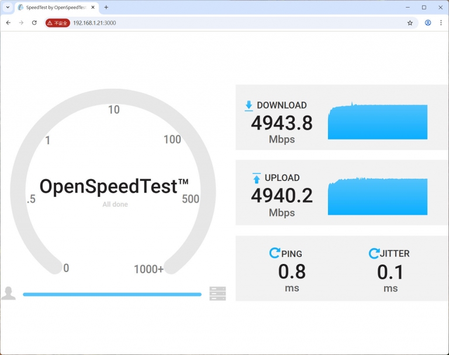
Task: Click the upload arrow icon
Action: click(256, 178)
